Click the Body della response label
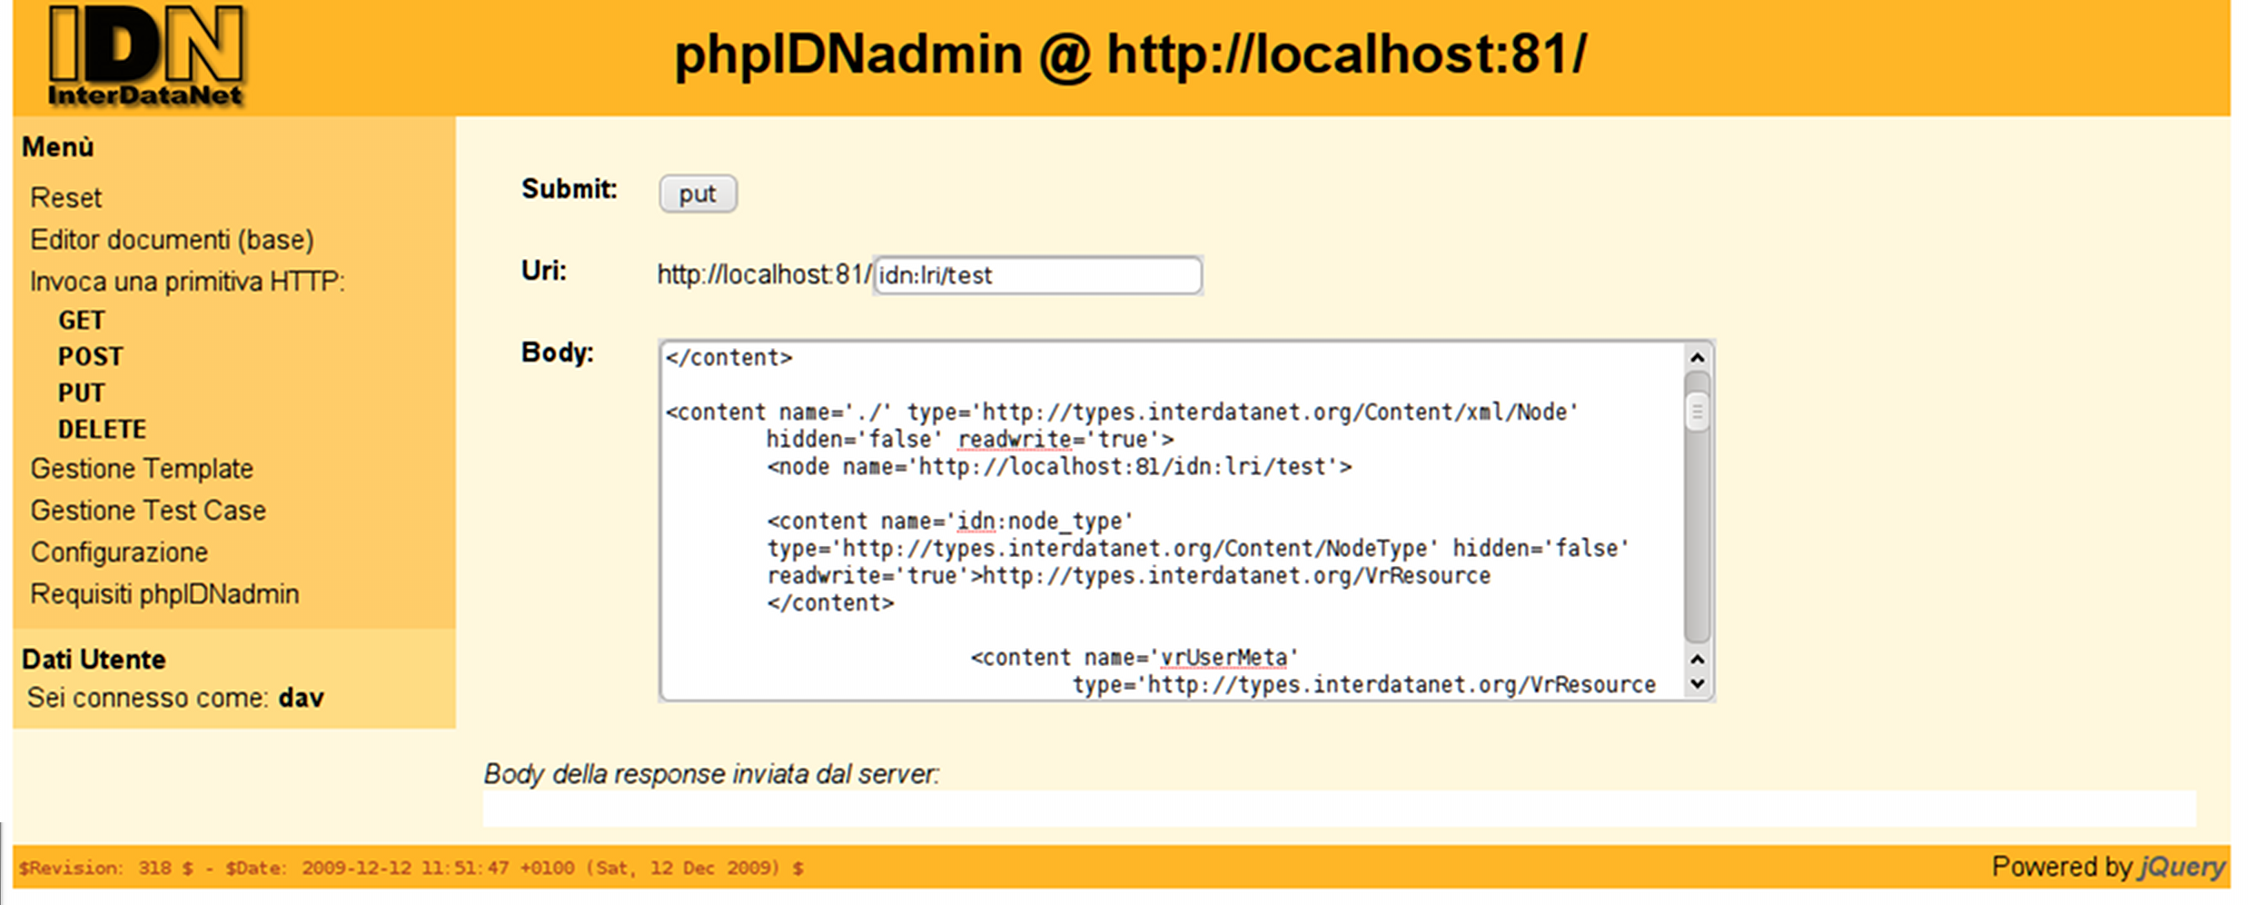Image resolution: width=2249 pixels, height=905 pixels. coord(711,774)
